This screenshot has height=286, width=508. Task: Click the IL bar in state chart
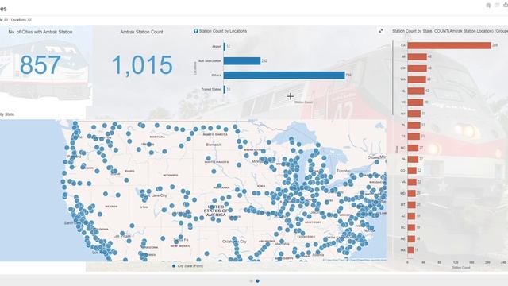pyautogui.click(x=416, y=91)
